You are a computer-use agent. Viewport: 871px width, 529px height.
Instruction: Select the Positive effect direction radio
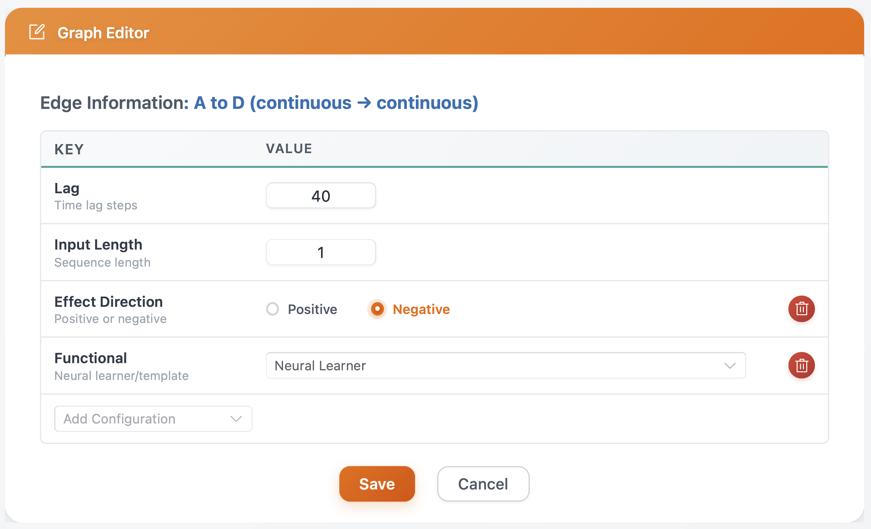coord(272,309)
